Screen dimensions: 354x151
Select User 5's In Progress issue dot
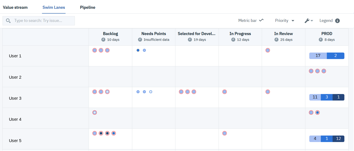tap(224, 133)
